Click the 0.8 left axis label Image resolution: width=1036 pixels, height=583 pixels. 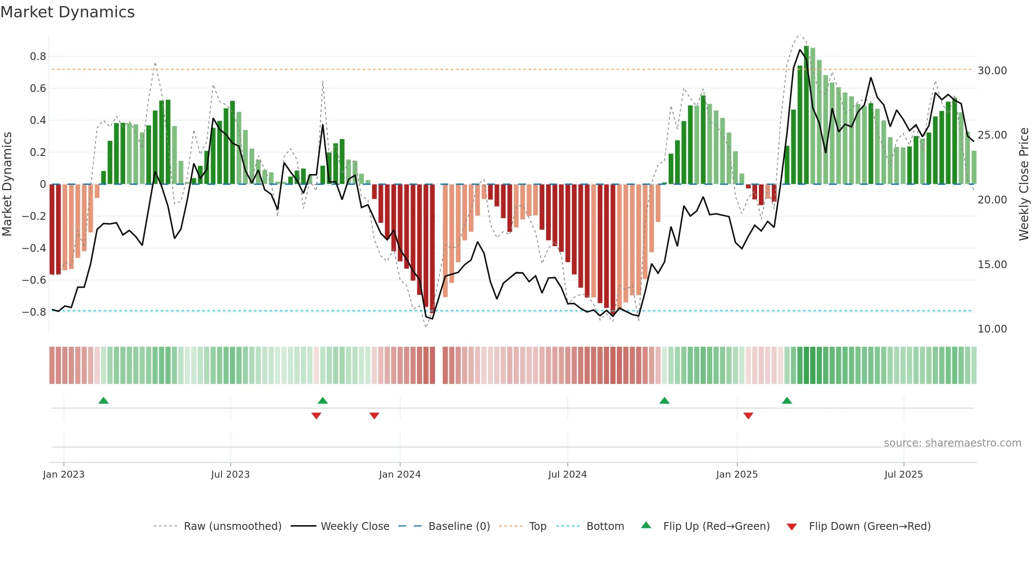tap(38, 56)
